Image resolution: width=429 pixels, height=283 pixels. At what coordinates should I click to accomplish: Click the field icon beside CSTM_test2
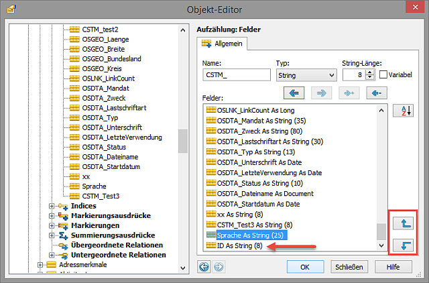74,30
